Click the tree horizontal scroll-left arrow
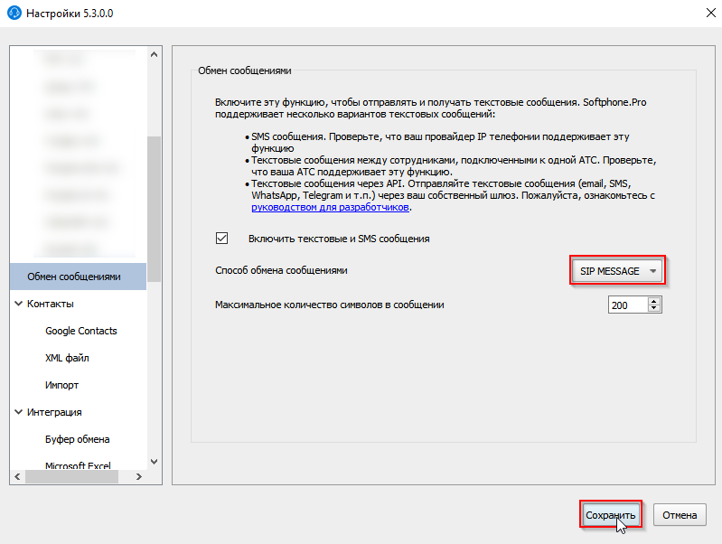Screen dimensions: 722x544 click(17, 477)
